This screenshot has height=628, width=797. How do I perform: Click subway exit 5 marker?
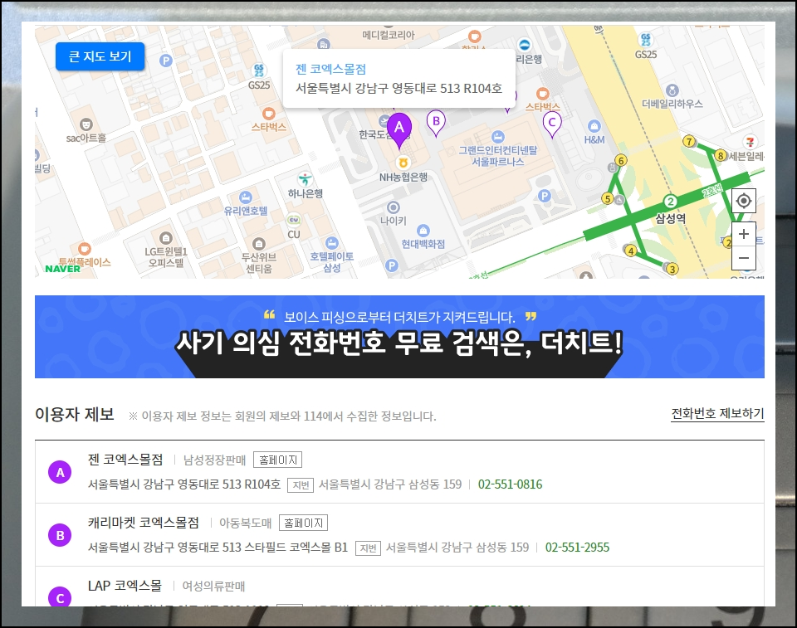(x=608, y=198)
